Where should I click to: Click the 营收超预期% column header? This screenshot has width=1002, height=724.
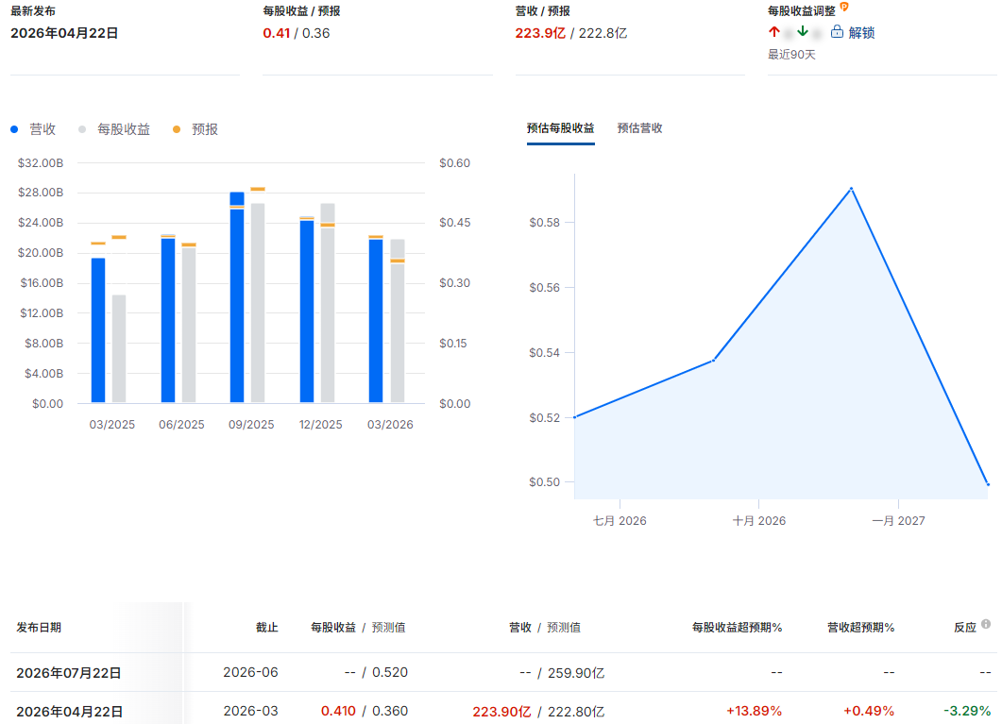(860, 628)
